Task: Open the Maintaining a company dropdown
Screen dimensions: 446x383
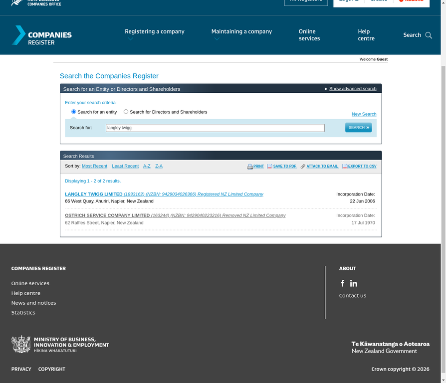Action: coord(242,31)
